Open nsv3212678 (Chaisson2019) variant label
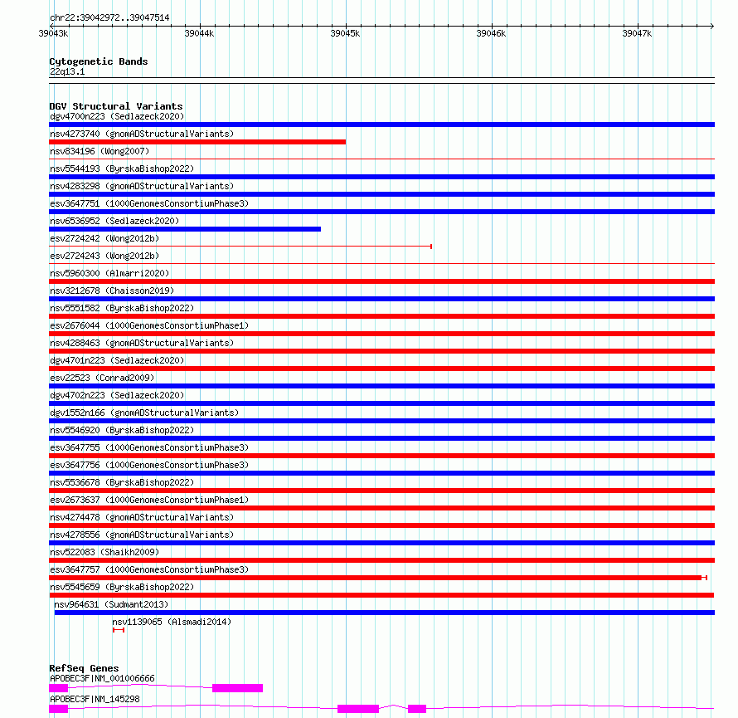Viewport: 738px width, 718px height. pyautogui.click(x=112, y=291)
